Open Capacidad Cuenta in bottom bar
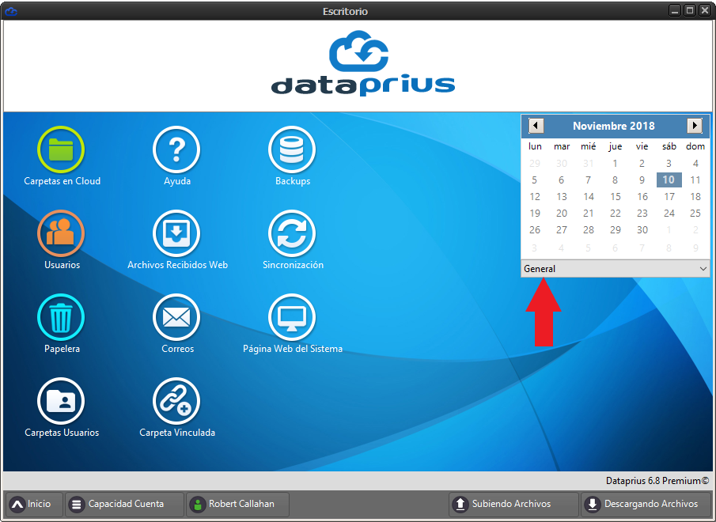 pos(124,505)
